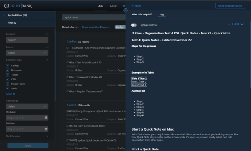
Task: Click the 1 of 39 match counter
Action: point(235,24)
